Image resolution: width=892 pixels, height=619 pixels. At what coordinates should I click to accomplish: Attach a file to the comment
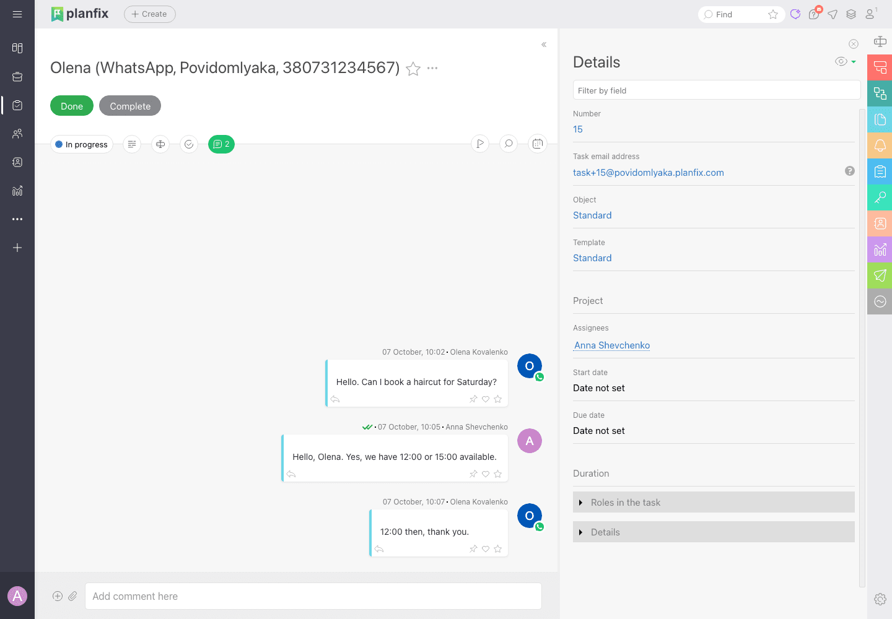(72, 596)
